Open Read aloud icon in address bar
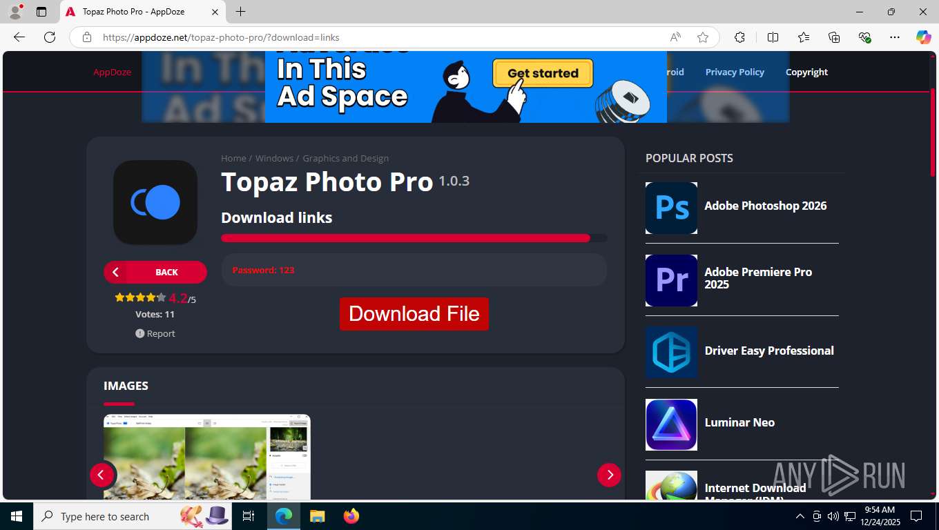Screen dimensions: 939x530 pos(675,37)
